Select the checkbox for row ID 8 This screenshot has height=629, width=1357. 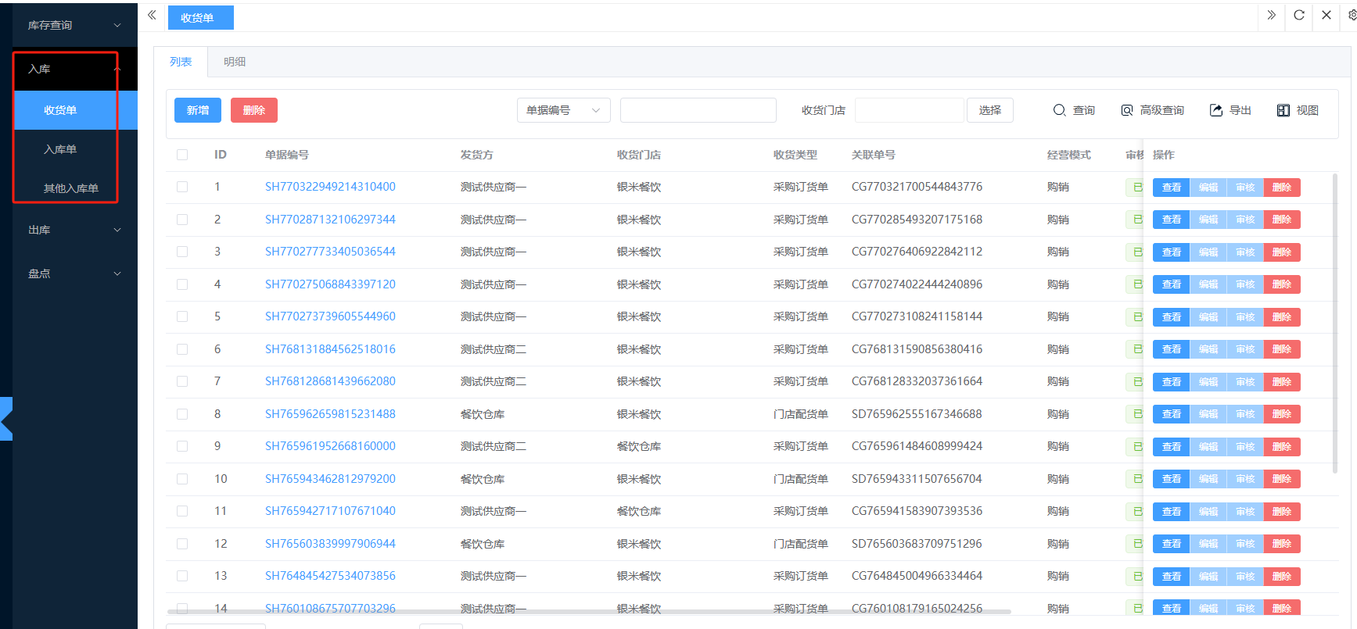(x=182, y=414)
